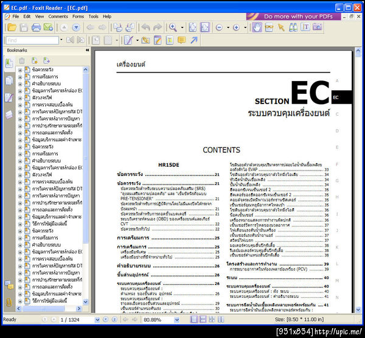This screenshot has width=365, height=338.
Task: Open the Forms menu
Action: (x=78, y=16)
